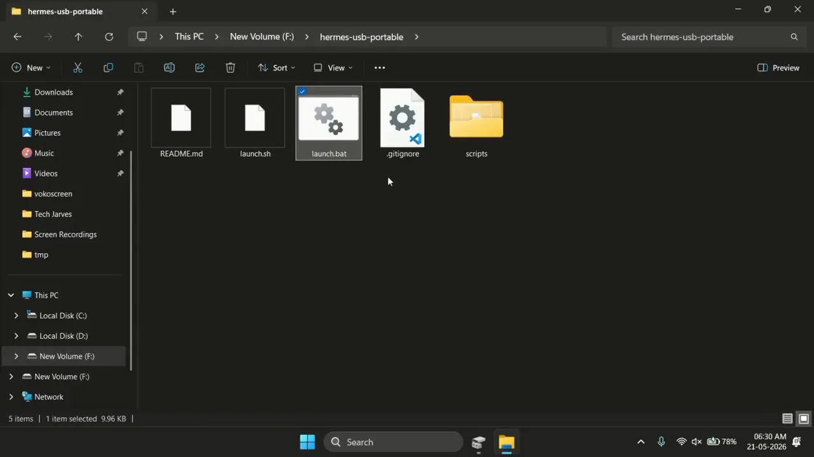Open the New dropdown menu
This screenshot has width=814, height=457.
31,68
